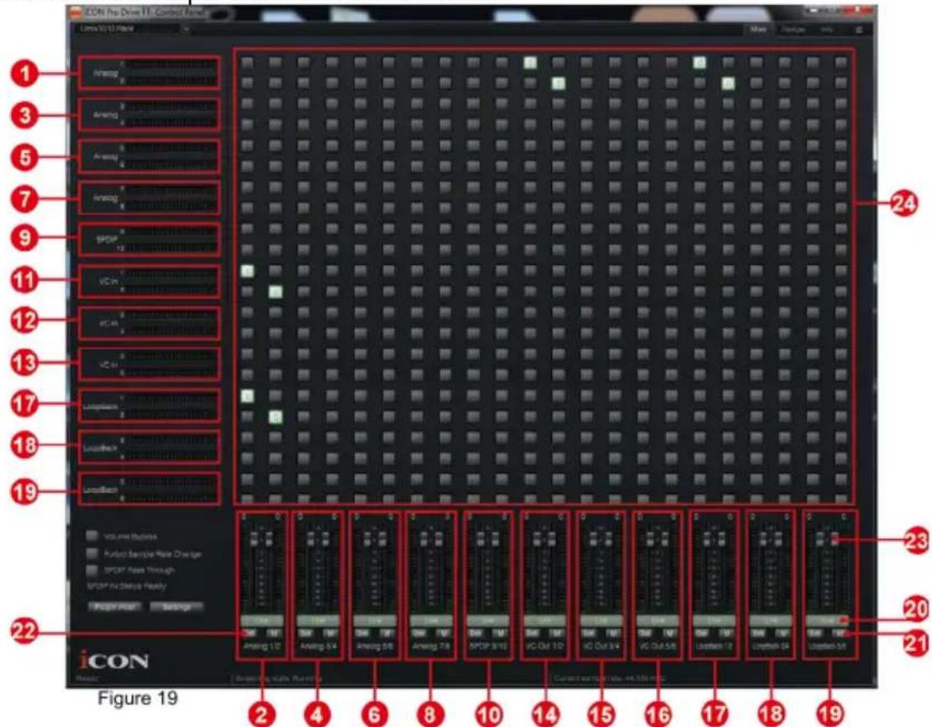
Task: Click Link button on Loopback 3/4 strip
Action: (771, 620)
